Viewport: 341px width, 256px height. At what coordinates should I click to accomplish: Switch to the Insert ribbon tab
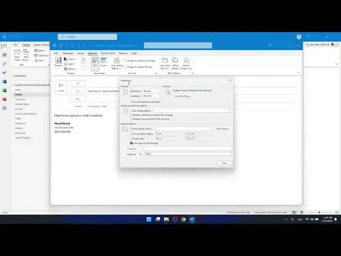[80, 53]
